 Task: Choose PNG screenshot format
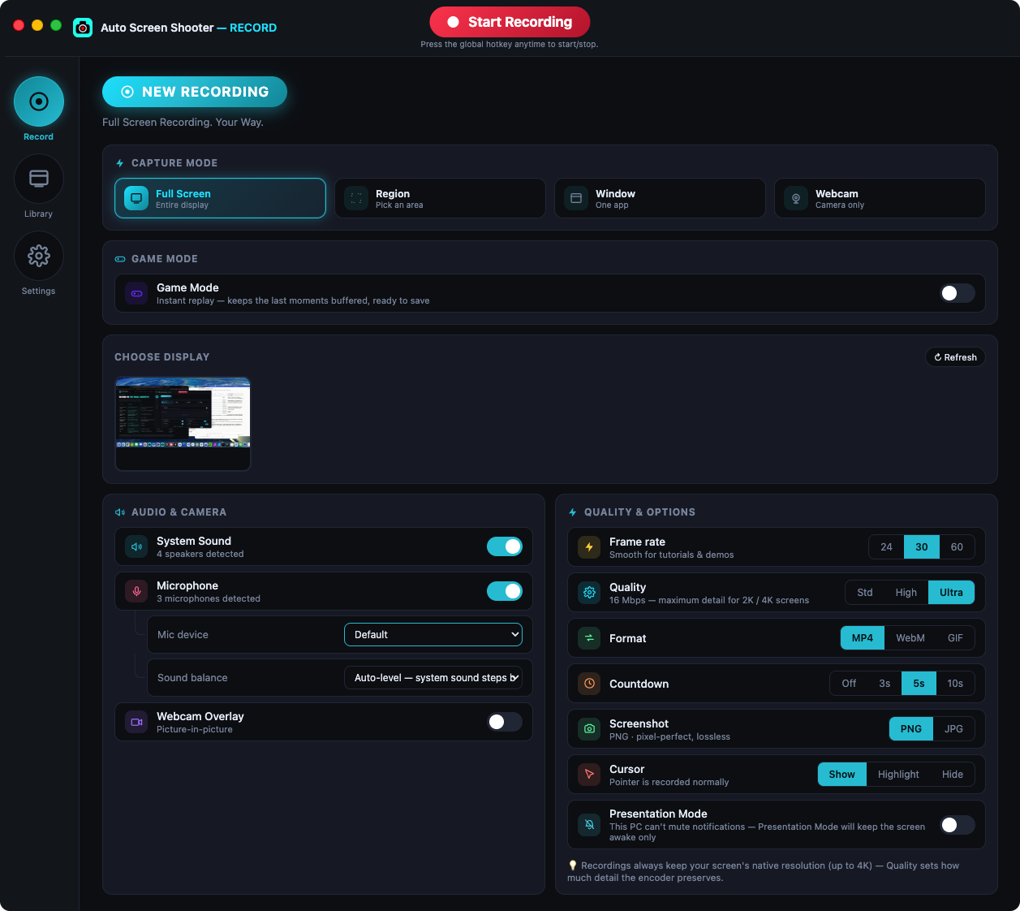point(911,729)
